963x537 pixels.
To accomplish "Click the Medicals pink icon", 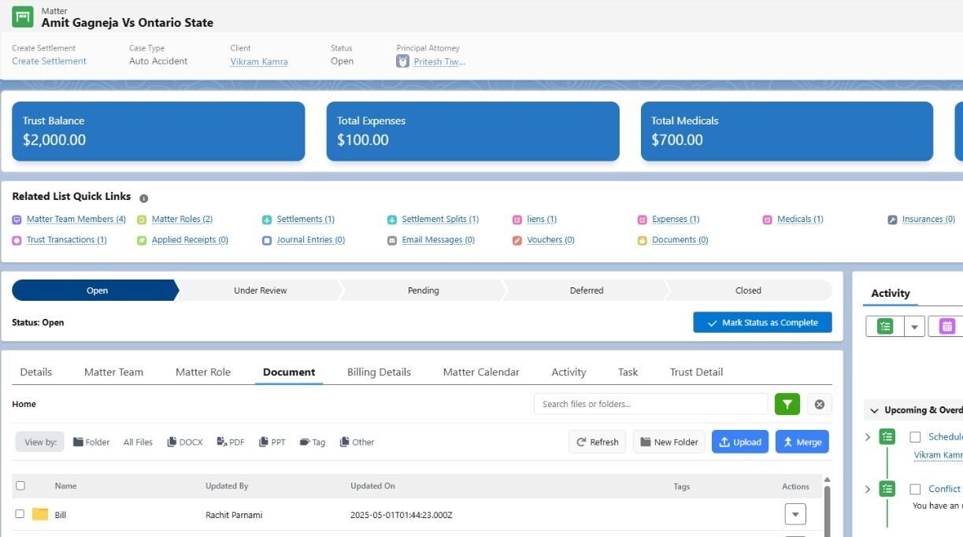I will coord(768,220).
